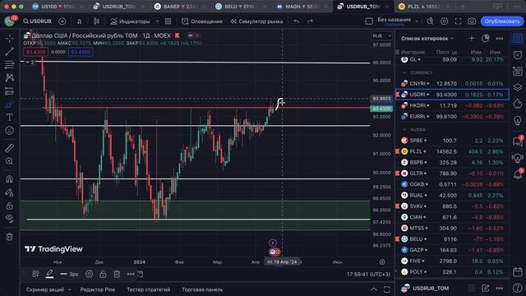
Task: Toggle the red flag on GLTR row
Action: click(398, 173)
